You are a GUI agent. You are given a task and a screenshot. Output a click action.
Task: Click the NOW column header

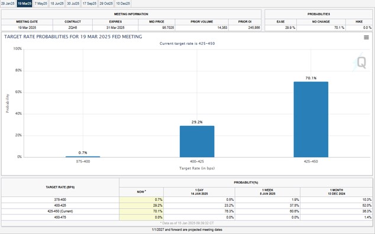tap(141, 191)
